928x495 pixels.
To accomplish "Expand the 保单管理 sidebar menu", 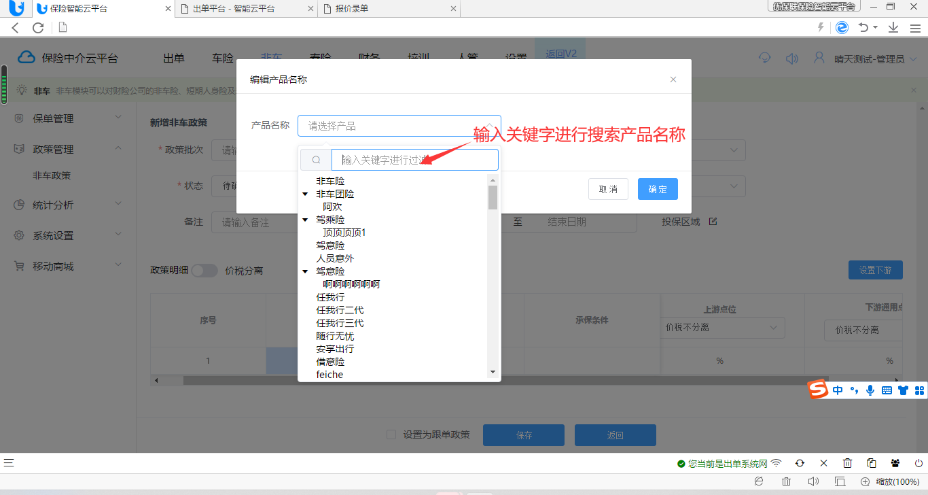I will pos(68,118).
